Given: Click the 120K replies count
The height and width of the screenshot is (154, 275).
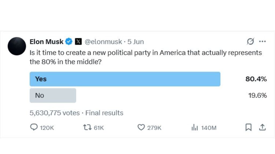Looking at the screenshot, I should point(47,128).
